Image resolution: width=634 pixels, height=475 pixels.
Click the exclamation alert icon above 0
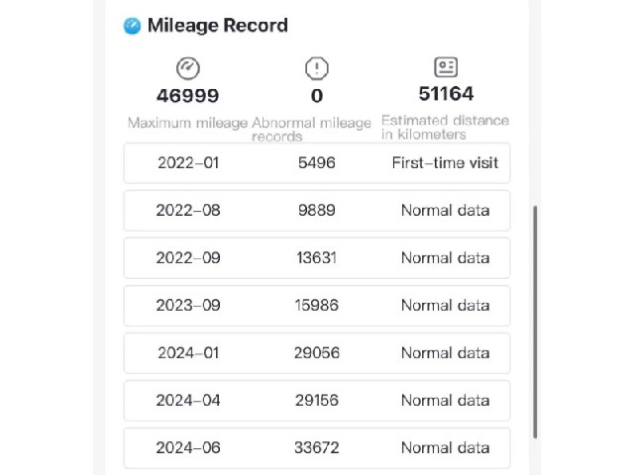(x=317, y=68)
